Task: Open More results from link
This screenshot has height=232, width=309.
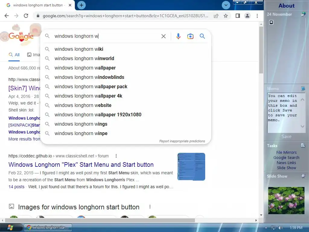Action: pos(25,139)
